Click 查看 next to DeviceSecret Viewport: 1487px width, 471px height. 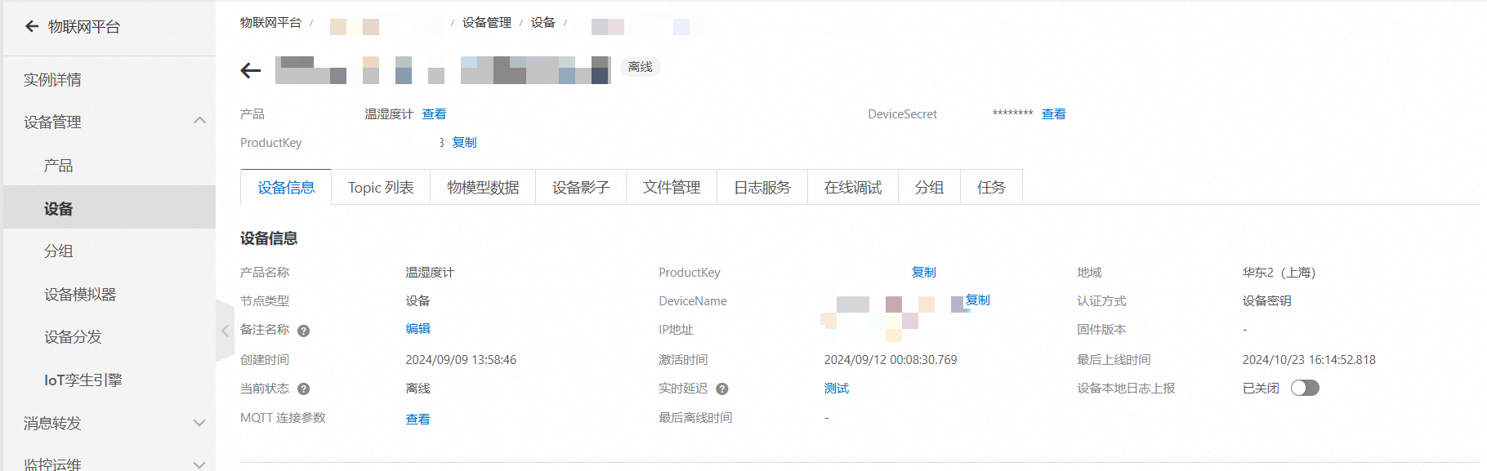[1053, 114]
